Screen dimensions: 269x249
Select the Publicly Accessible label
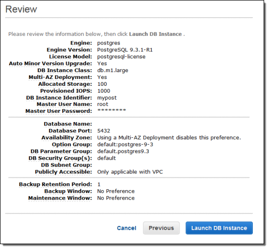(64, 172)
